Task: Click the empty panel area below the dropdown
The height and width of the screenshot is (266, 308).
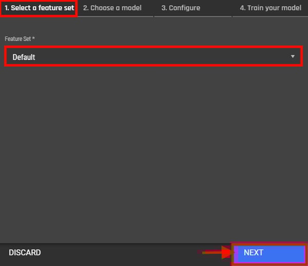Action: click(x=154, y=152)
